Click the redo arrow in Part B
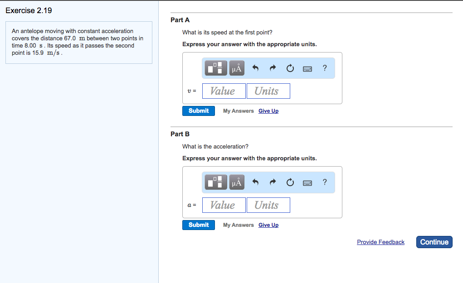The height and width of the screenshot is (283, 463). [x=273, y=182]
